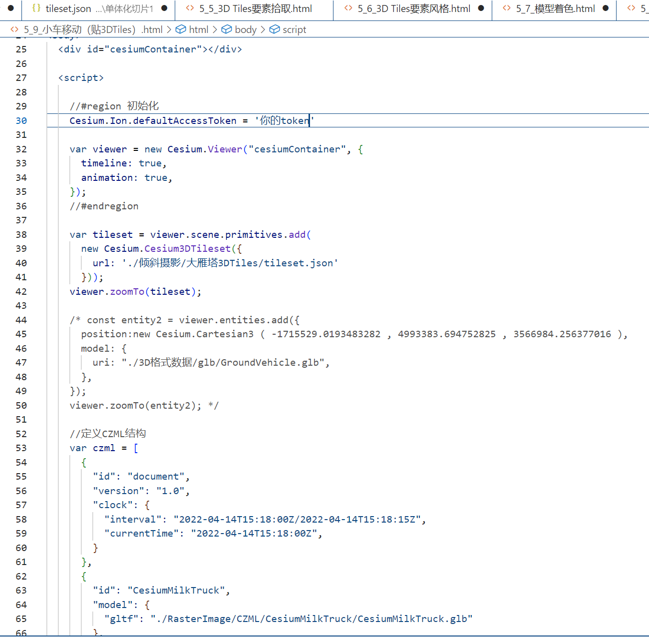
Task: Click the <script> tag on line 27
Action: click(81, 78)
